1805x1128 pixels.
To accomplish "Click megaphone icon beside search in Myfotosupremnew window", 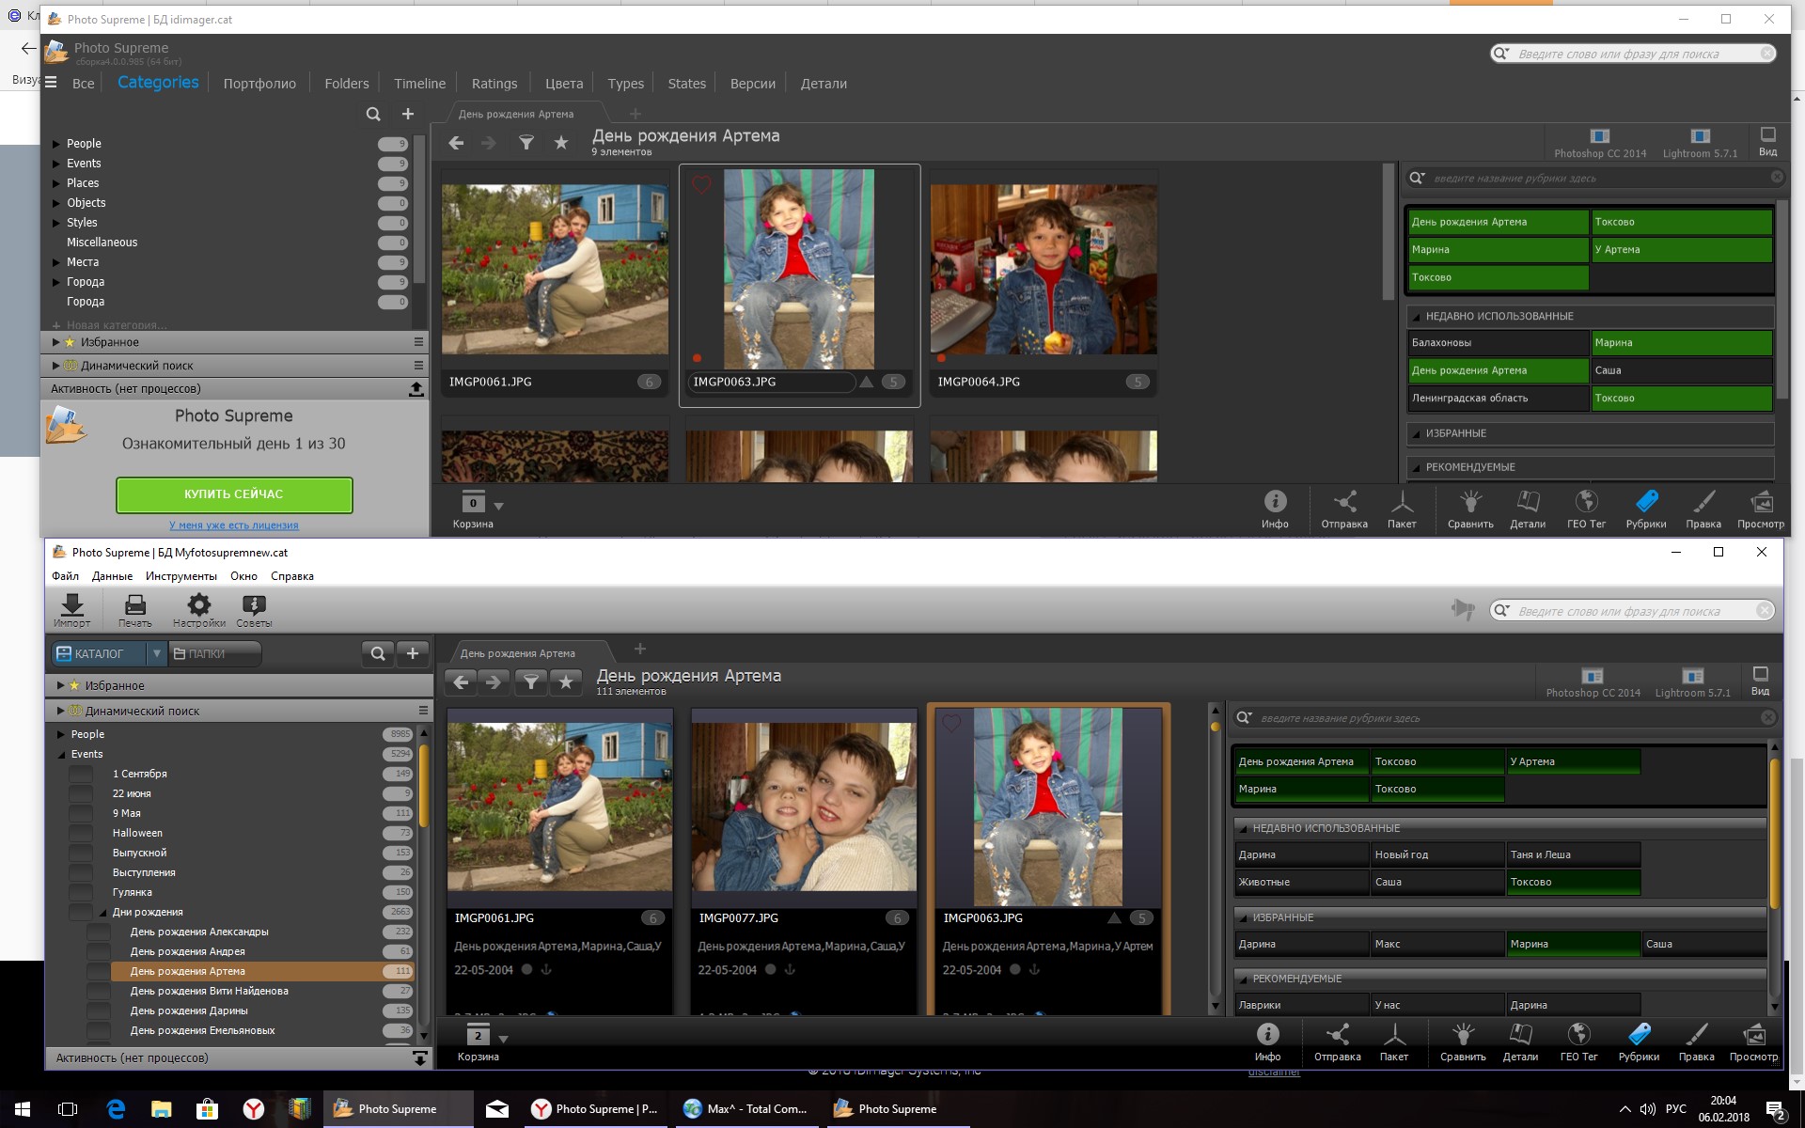I will click(x=1463, y=609).
